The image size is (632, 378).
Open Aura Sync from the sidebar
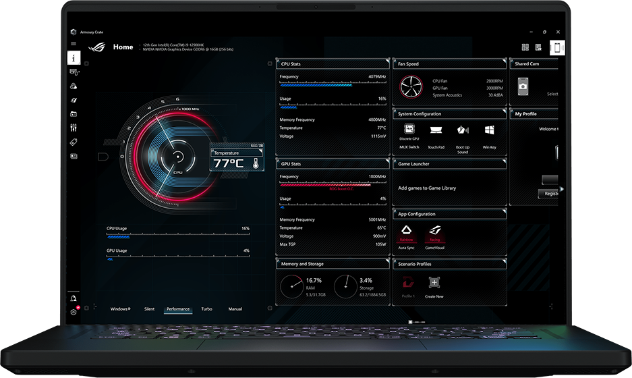pyautogui.click(x=74, y=86)
